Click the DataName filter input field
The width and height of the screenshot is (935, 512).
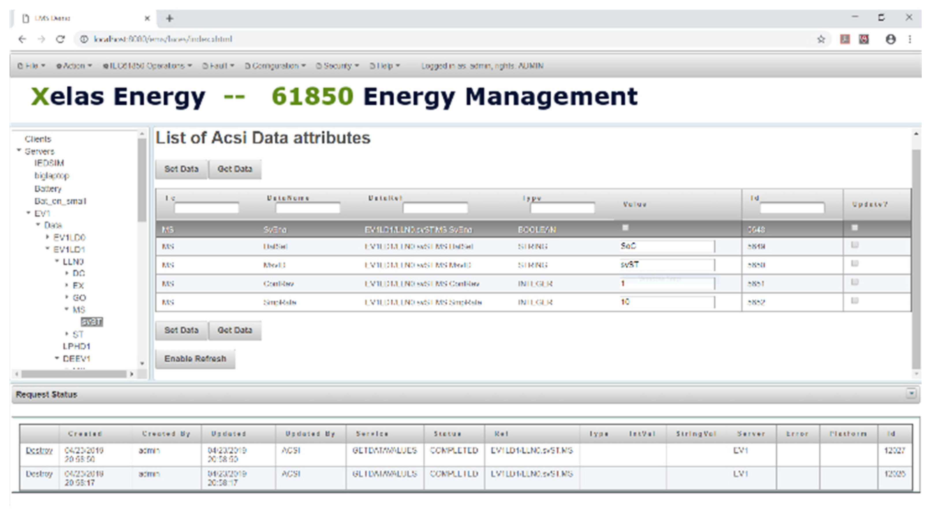pyautogui.click(x=308, y=208)
